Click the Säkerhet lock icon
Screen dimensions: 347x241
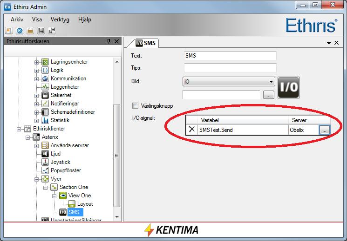[45, 95]
